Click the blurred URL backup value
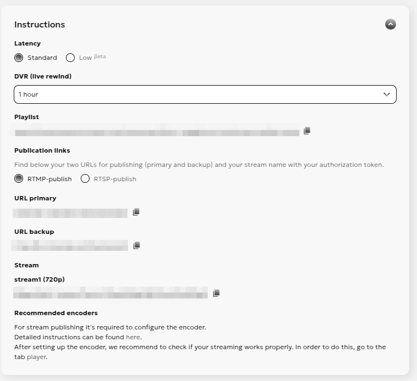The height and width of the screenshot is (381, 417). tap(71, 245)
